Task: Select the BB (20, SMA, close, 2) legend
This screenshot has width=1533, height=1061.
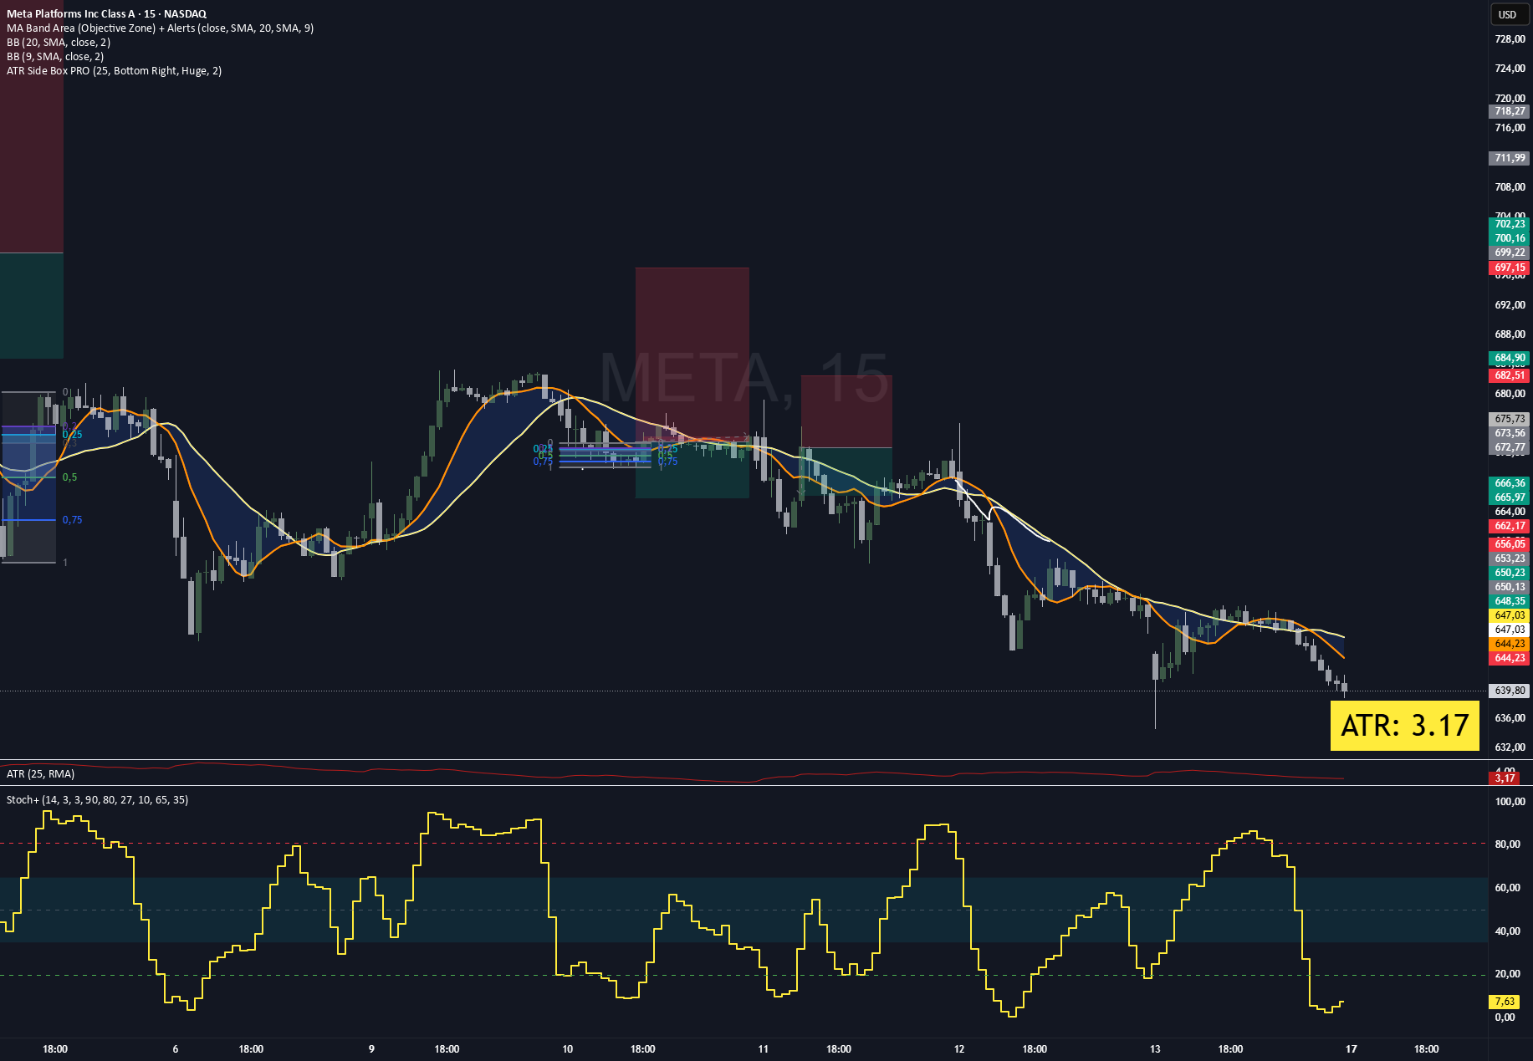Action: (x=59, y=42)
